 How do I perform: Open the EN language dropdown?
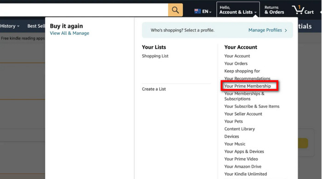point(207,11)
